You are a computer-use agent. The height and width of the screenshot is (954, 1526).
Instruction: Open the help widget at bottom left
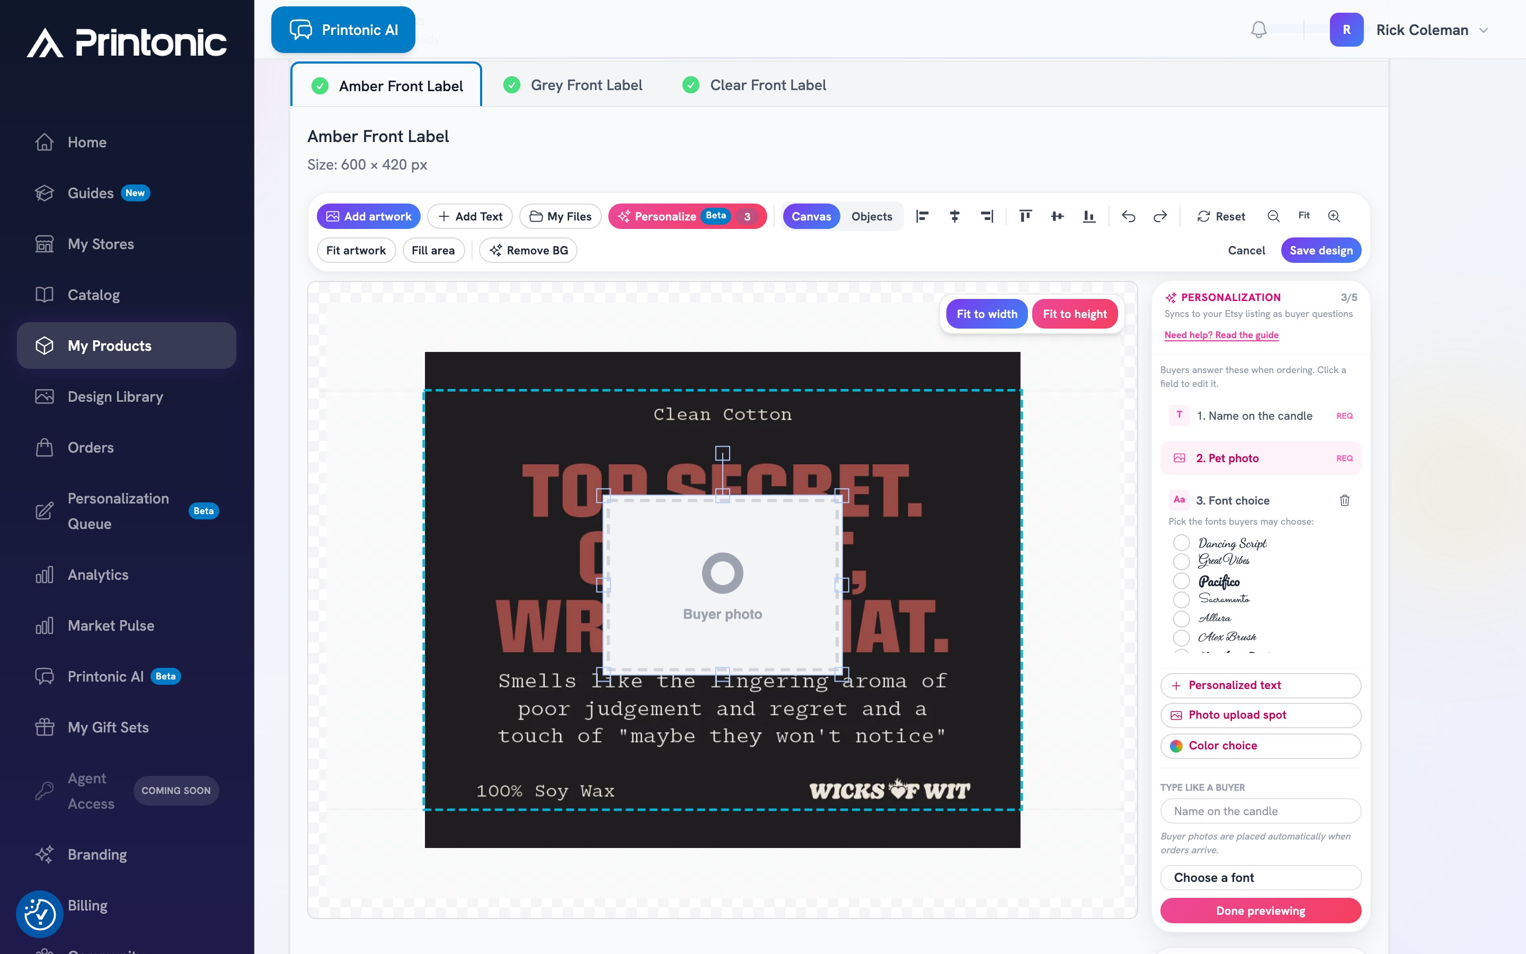coord(39,914)
